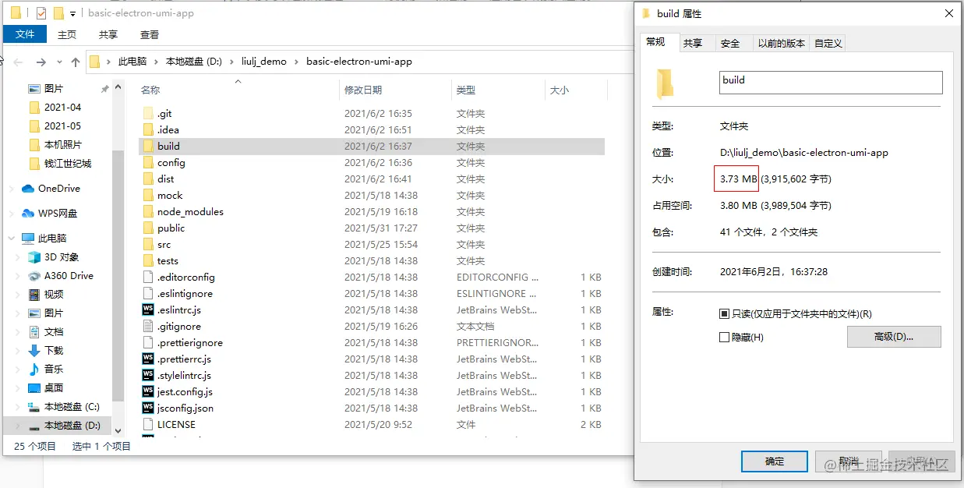Select the 本地磁盘 (D:) sidebar entry
The width and height of the screenshot is (964, 488).
pyautogui.click(x=58, y=426)
